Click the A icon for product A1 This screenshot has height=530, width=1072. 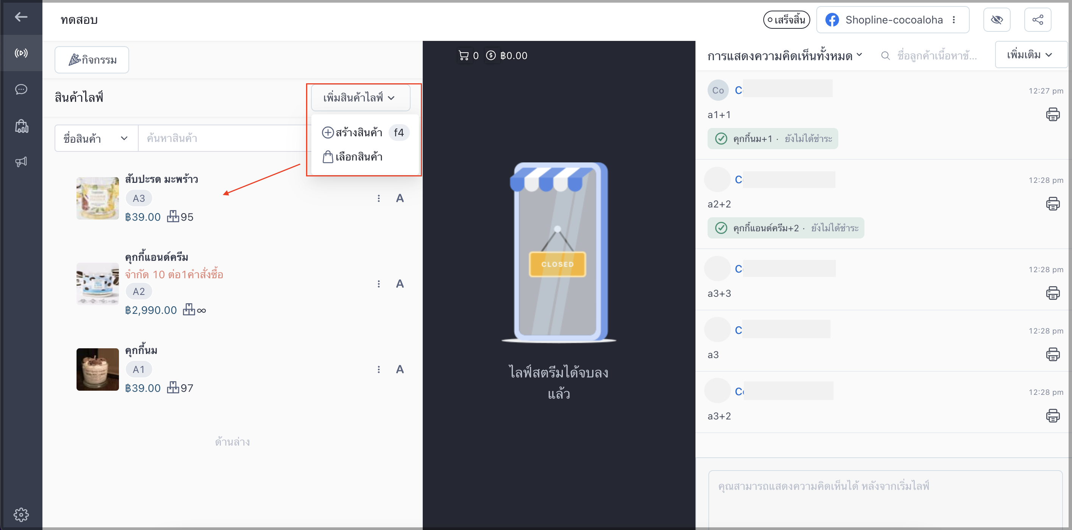click(x=400, y=369)
